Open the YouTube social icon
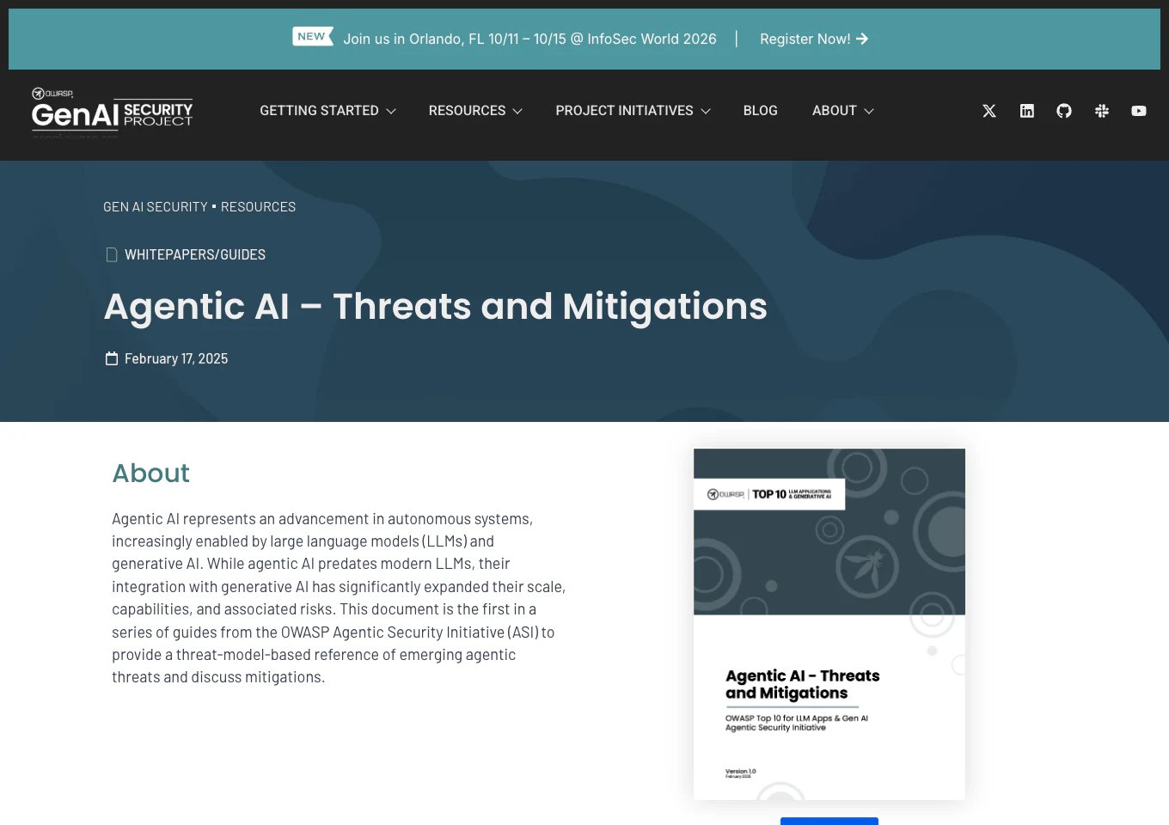Screen dimensions: 1169x825 (1139, 111)
